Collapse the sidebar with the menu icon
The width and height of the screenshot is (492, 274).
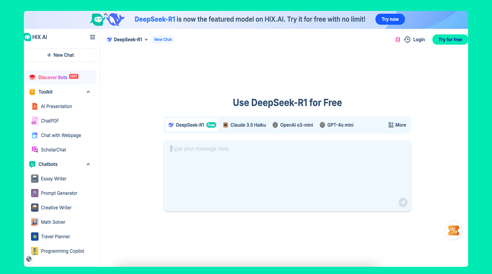pyautogui.click(x=93, y=37)
